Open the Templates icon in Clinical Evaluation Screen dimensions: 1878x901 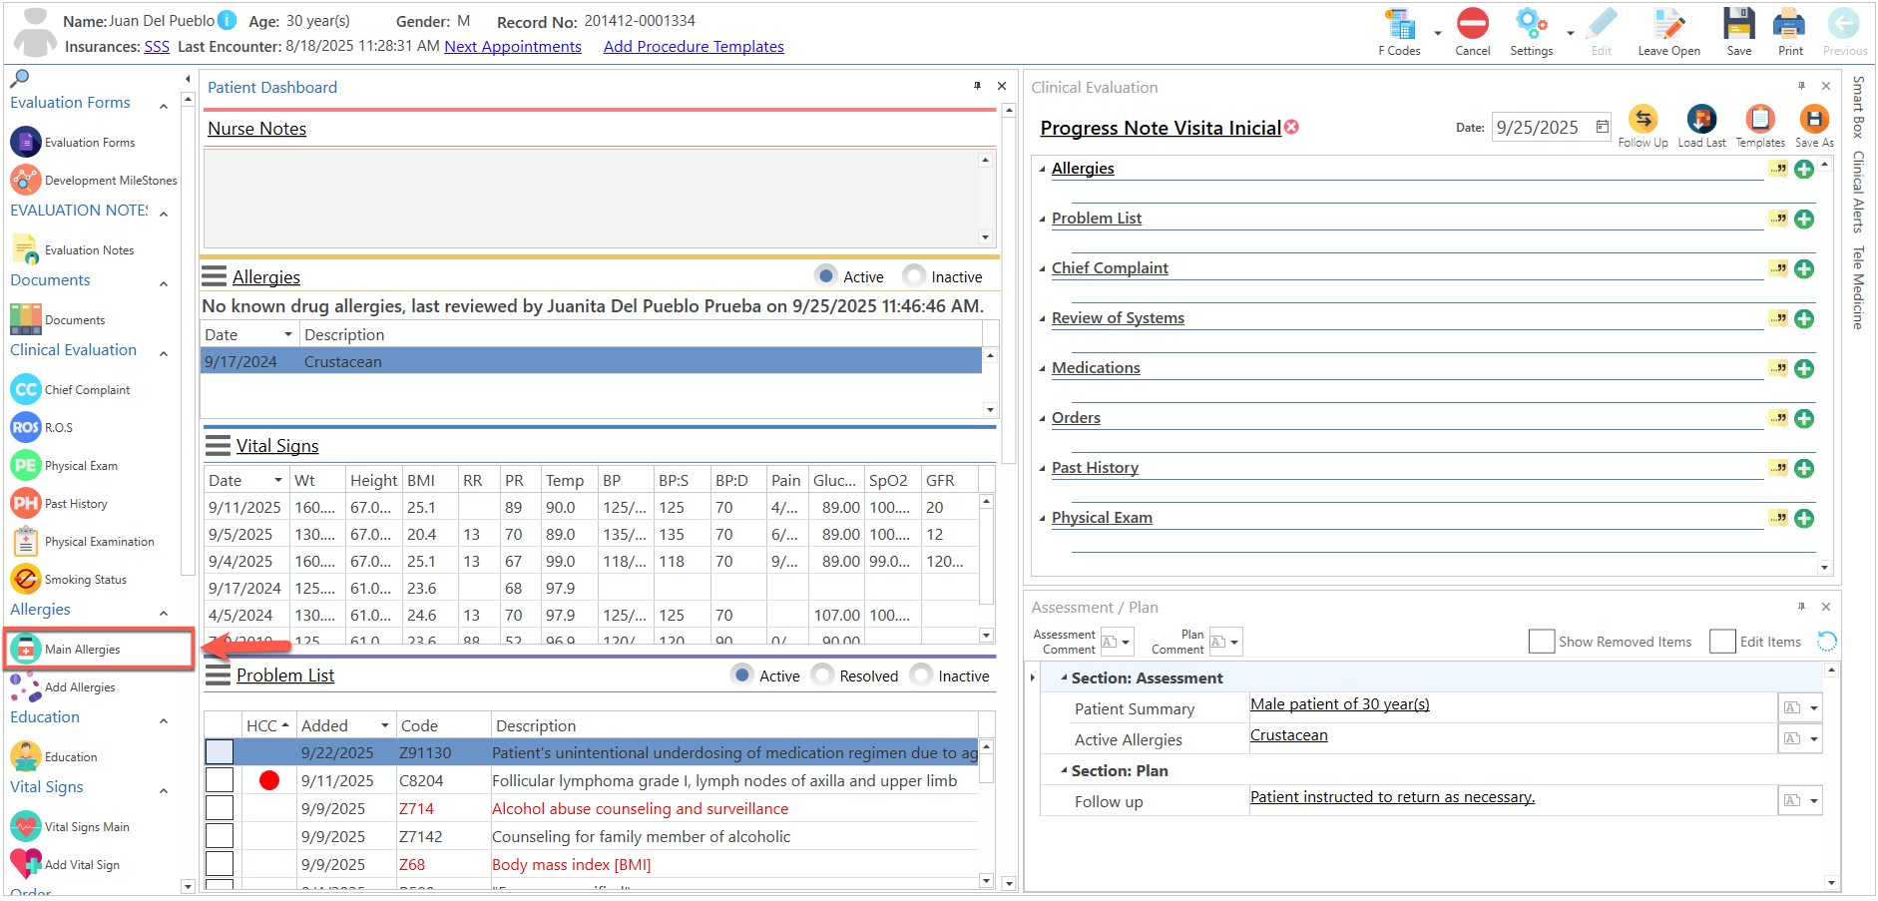(1759, 120)
